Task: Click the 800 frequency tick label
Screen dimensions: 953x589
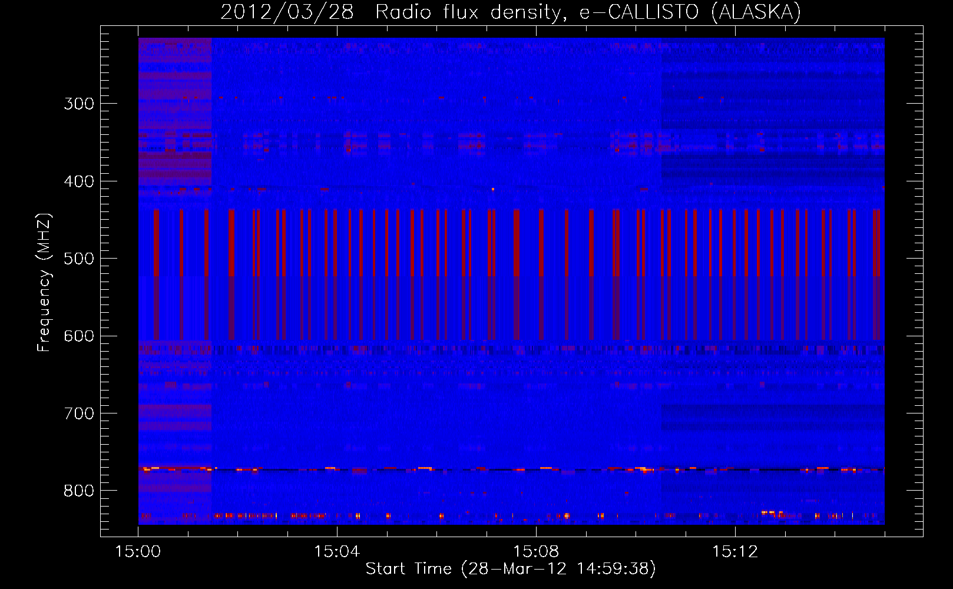Action: [79, 491]
